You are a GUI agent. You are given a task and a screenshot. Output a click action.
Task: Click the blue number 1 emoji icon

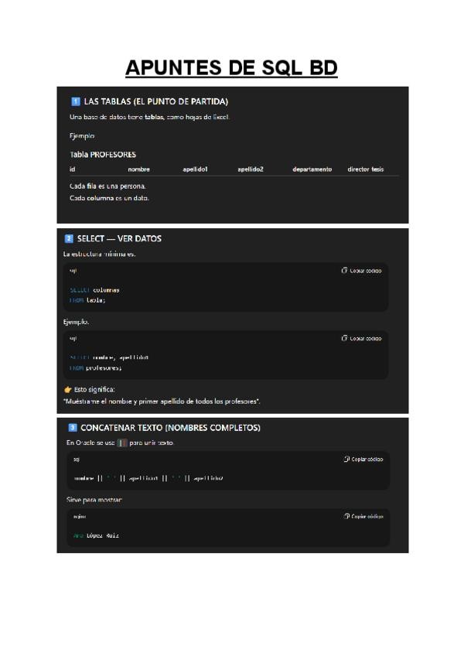(x=76, y=101)
